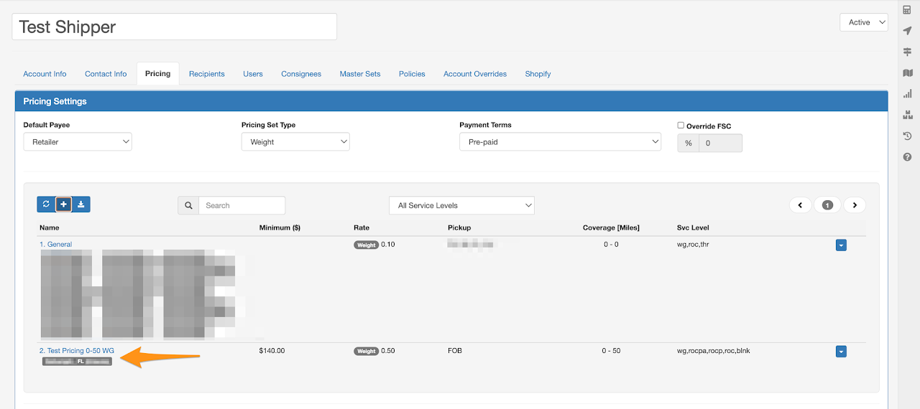Screen dimensions: 920x409
Task: Select page 1 in pagination
Action: (x=827, y=205)
